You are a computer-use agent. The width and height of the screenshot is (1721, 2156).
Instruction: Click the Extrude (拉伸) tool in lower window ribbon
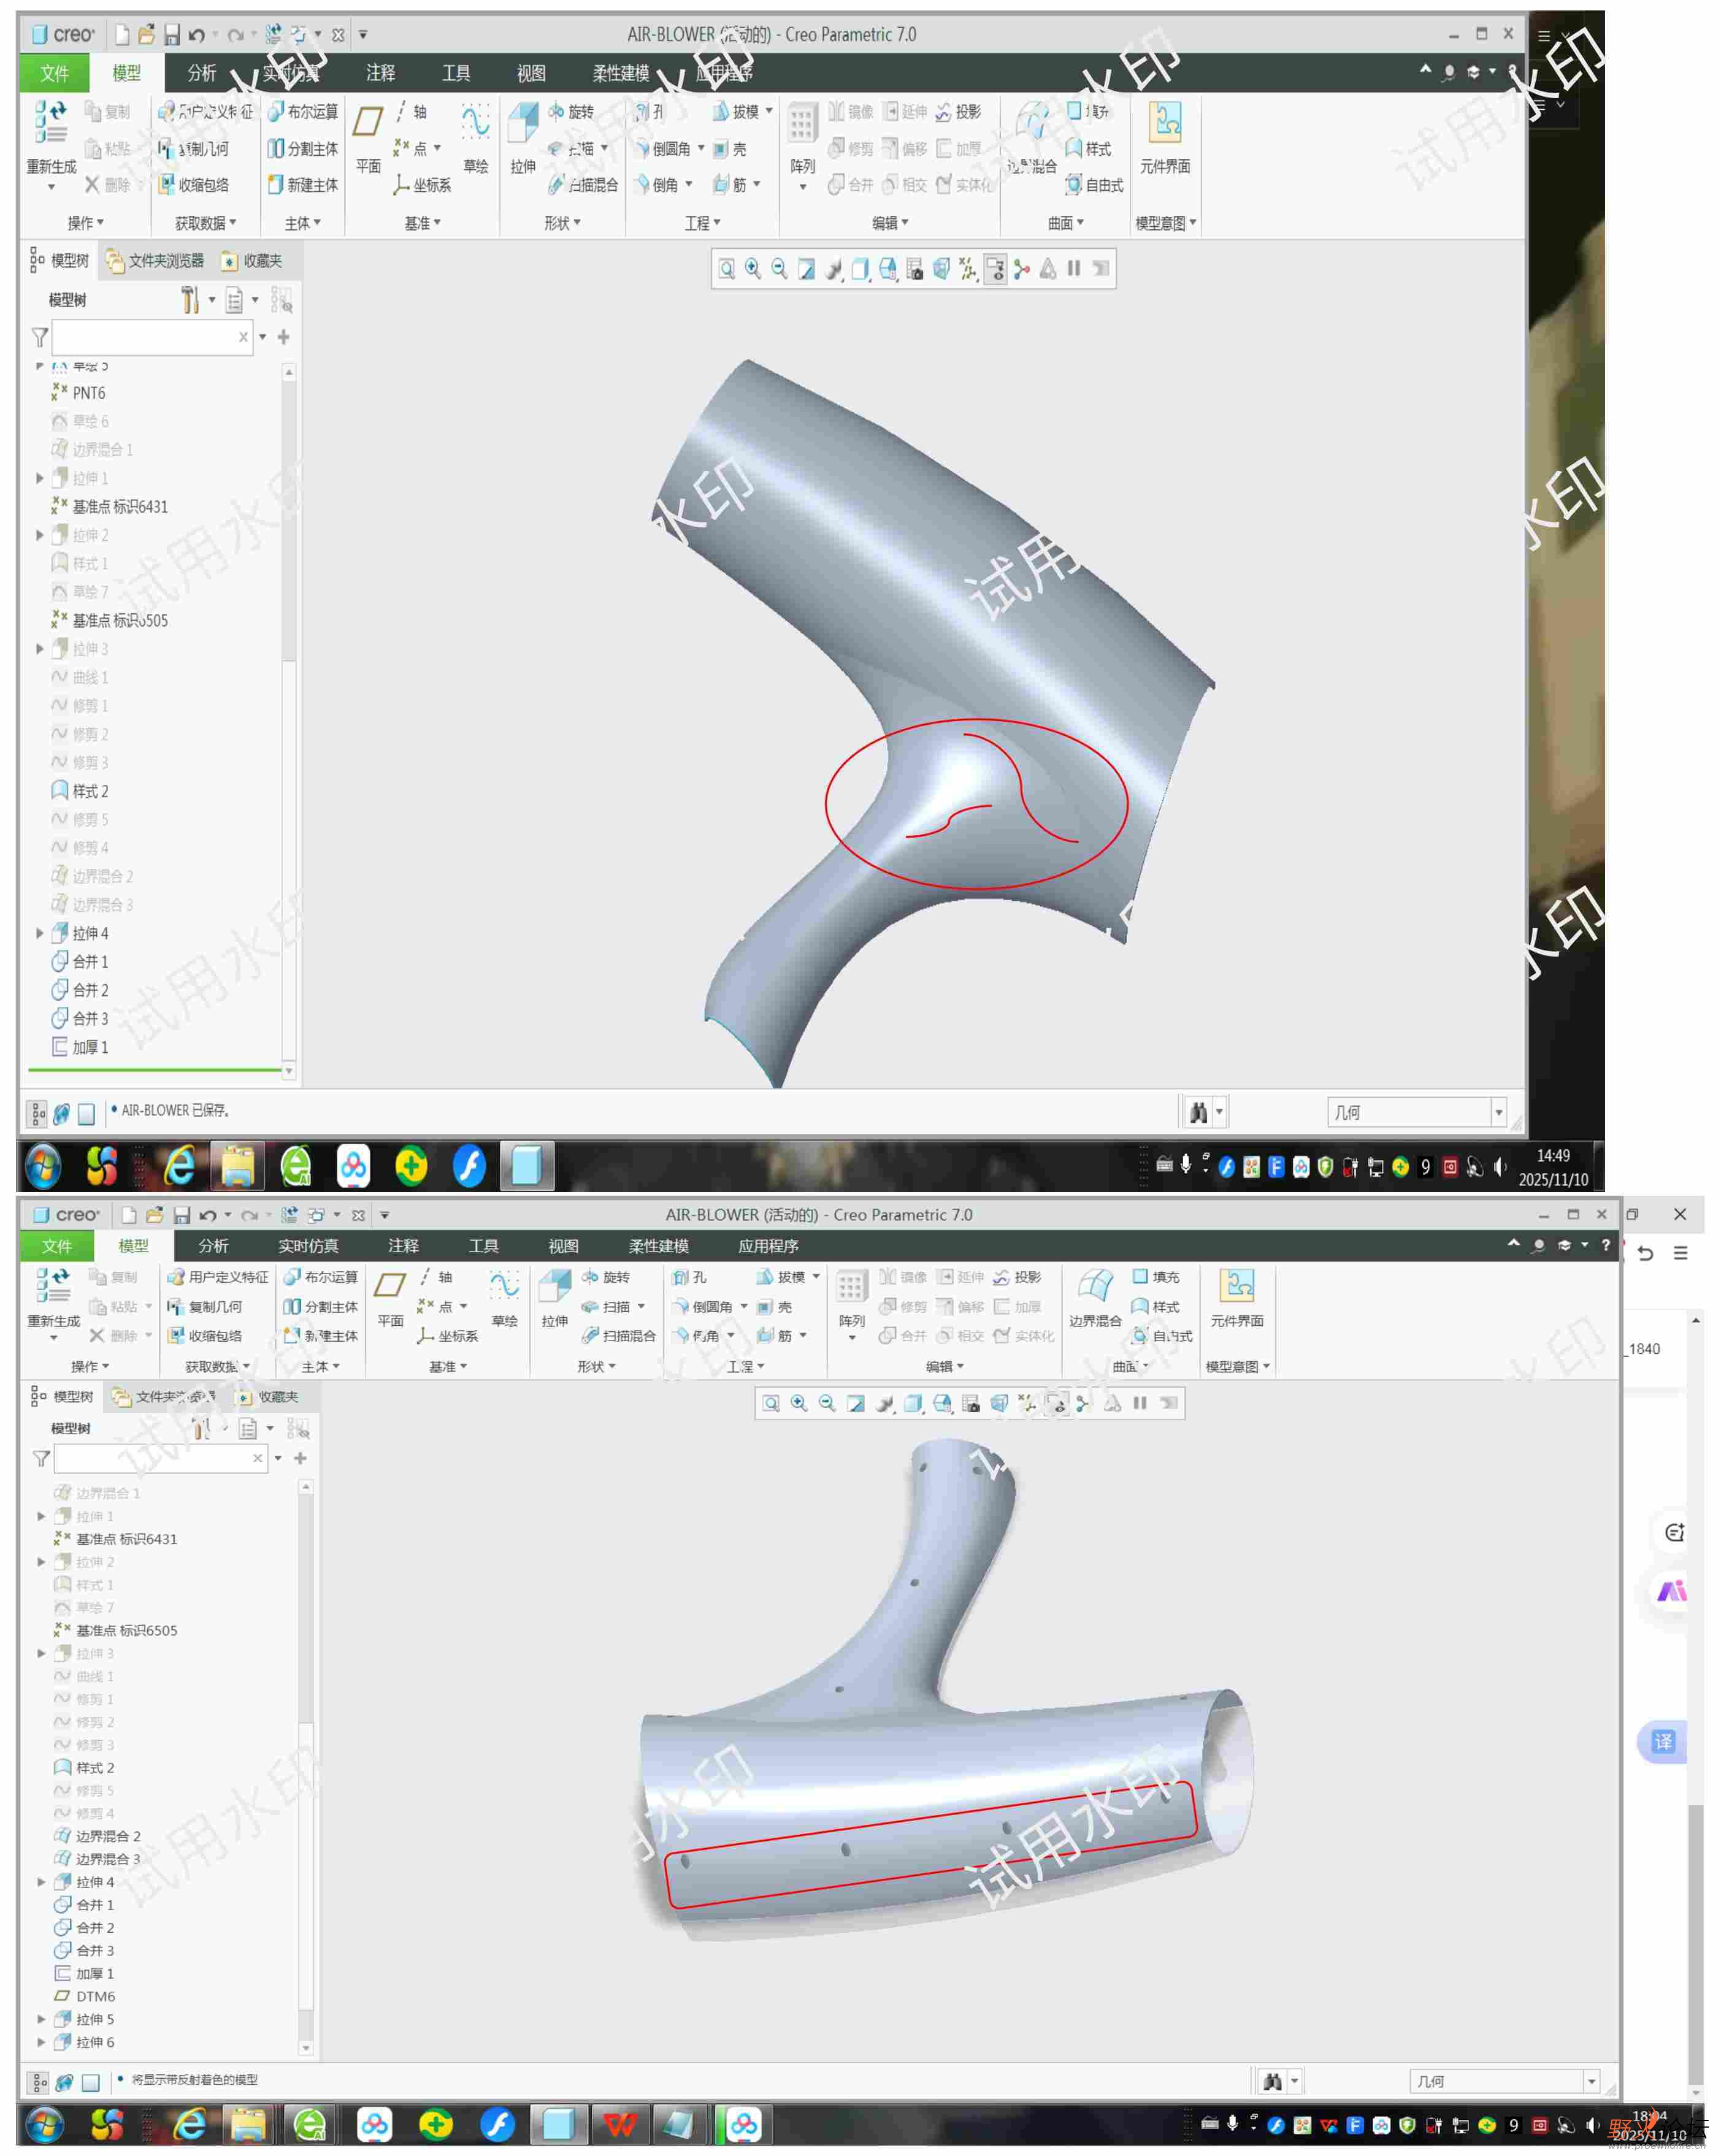[555, 1287]
